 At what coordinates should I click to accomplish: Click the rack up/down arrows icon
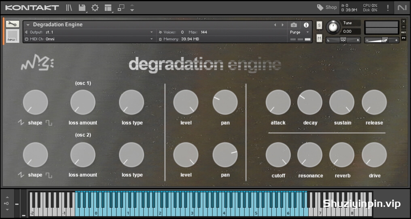pyautogui.click(x=132, y=8)
